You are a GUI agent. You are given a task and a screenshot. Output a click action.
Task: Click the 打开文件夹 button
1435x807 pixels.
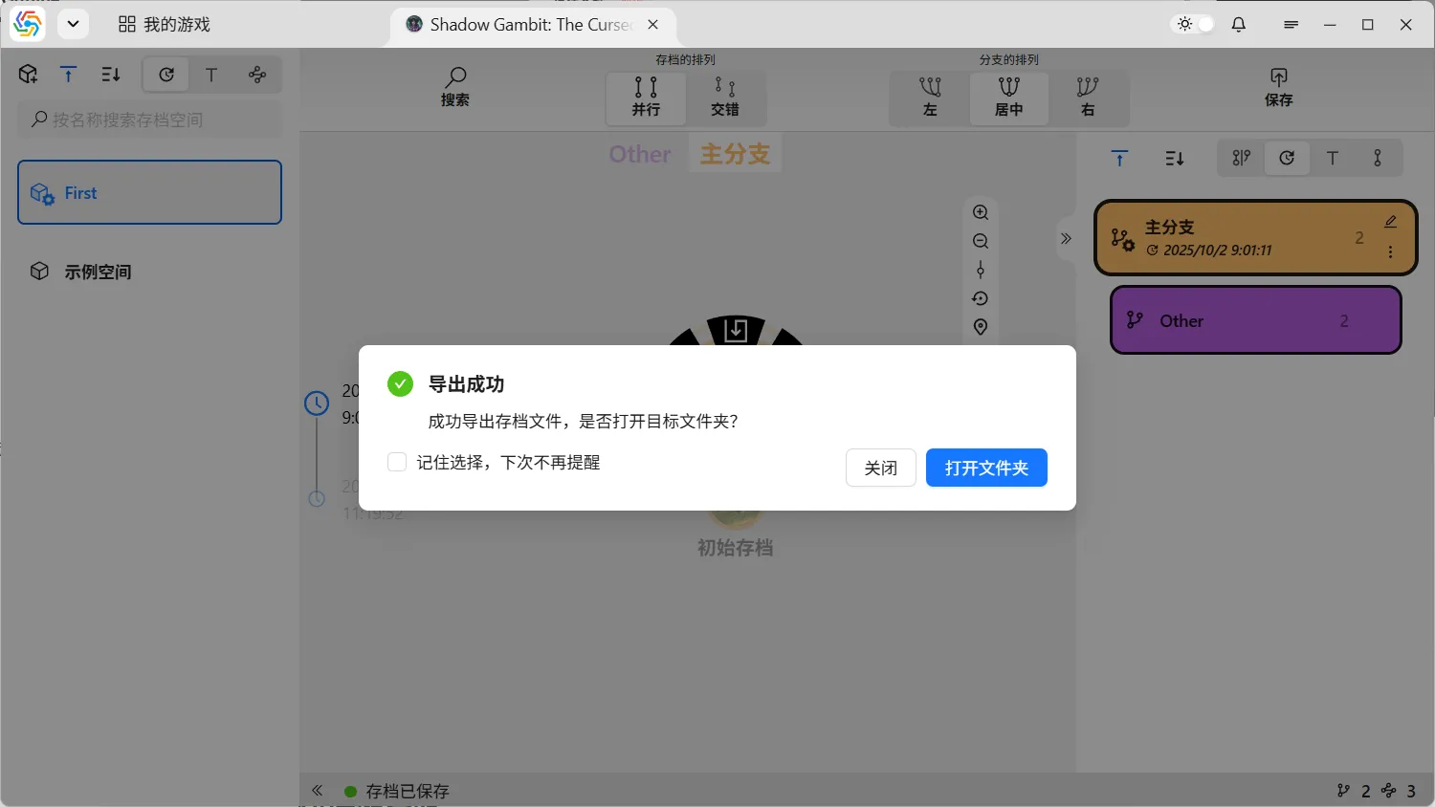(985, 468)
